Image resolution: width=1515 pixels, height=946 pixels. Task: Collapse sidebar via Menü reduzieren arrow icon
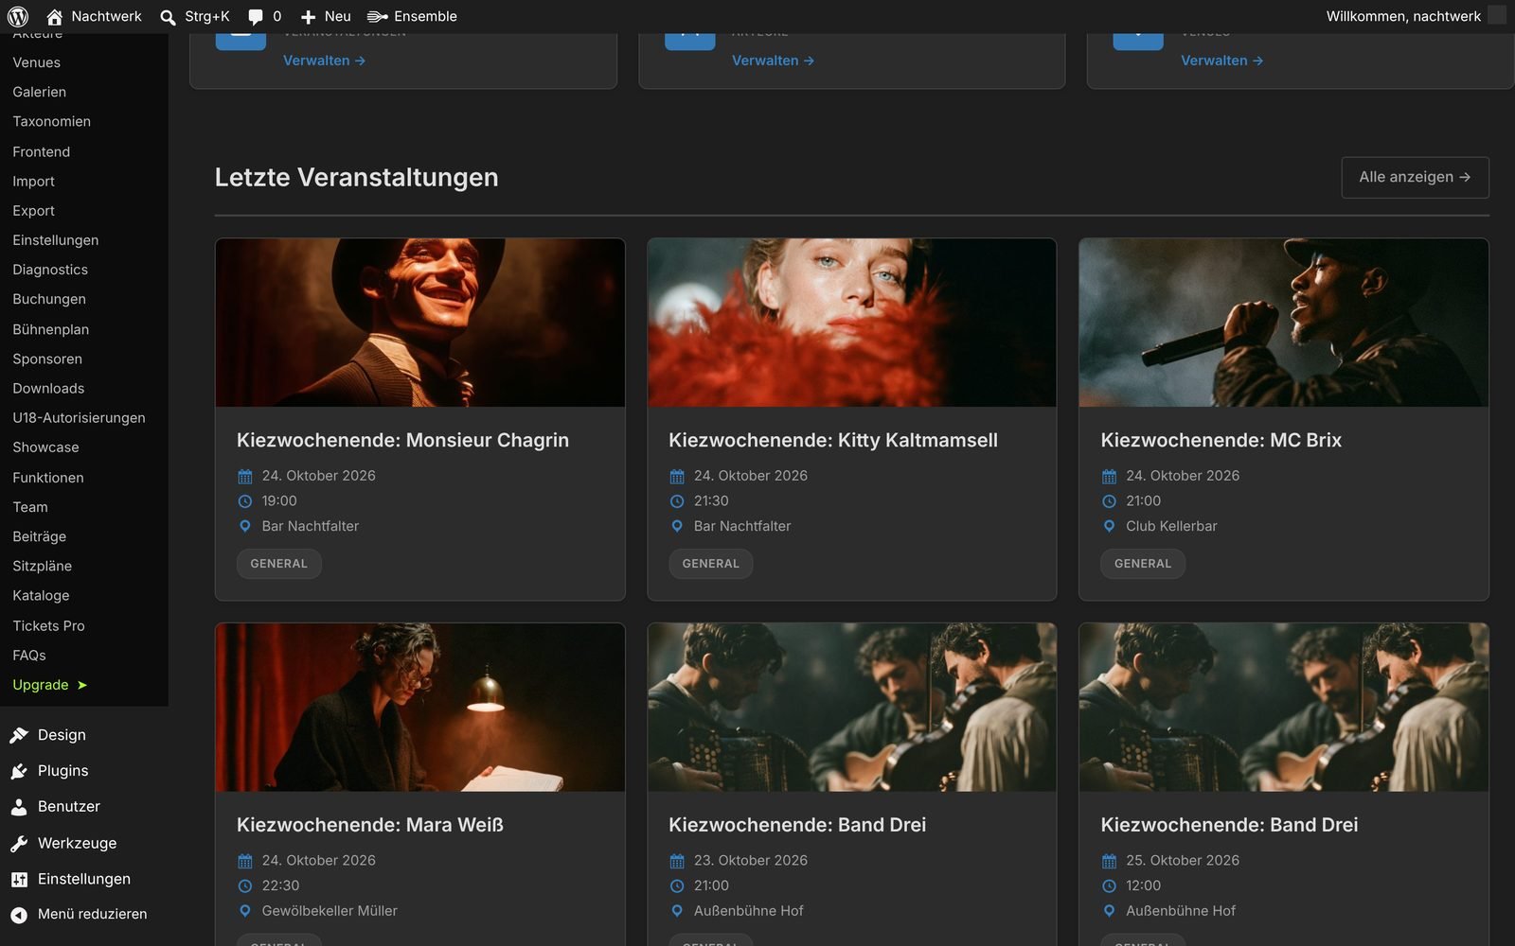(19, 915)
